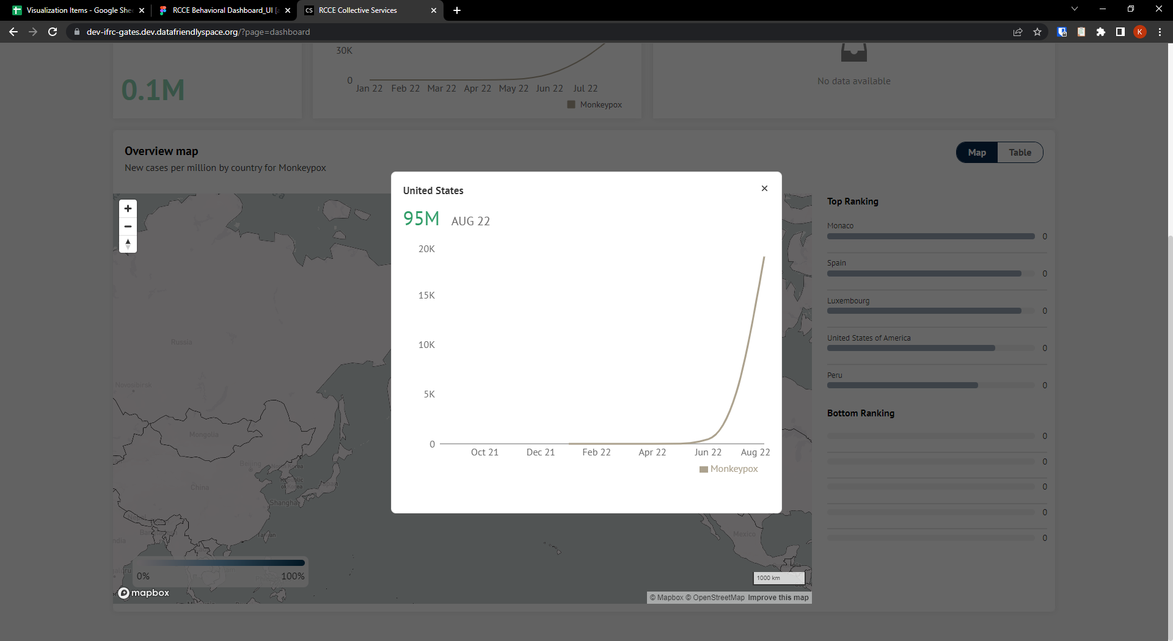1173x641 pixels.
Task: Click inside the address bar
Action: point(244,32)
